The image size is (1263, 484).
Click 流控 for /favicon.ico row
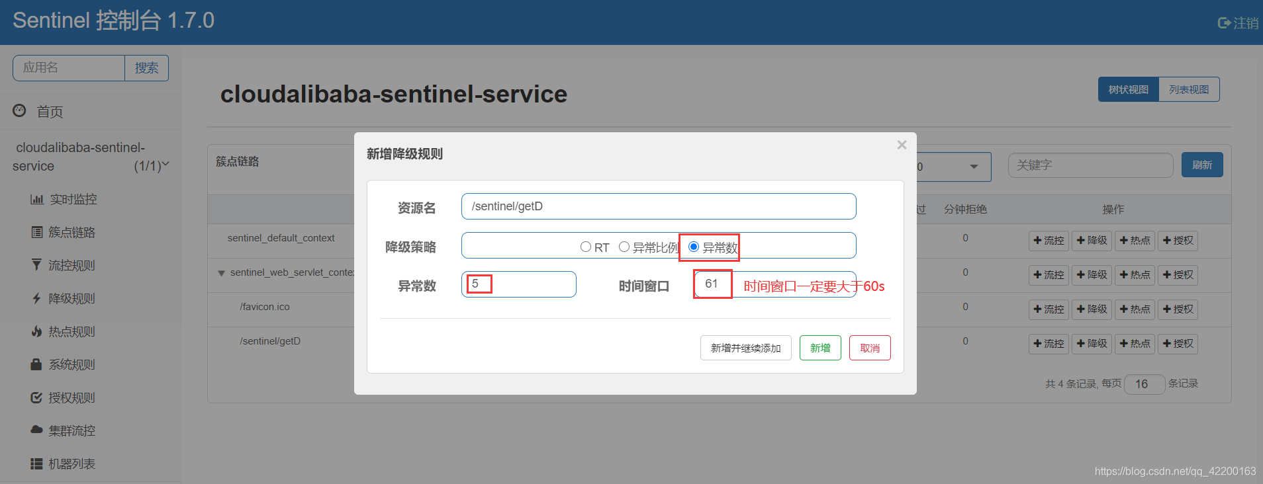1049,309
